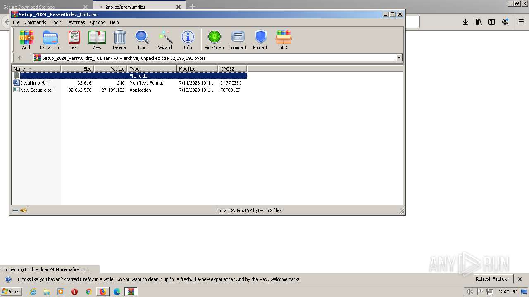
Task: Run the Test archive tool
Action: coord(74,40)
